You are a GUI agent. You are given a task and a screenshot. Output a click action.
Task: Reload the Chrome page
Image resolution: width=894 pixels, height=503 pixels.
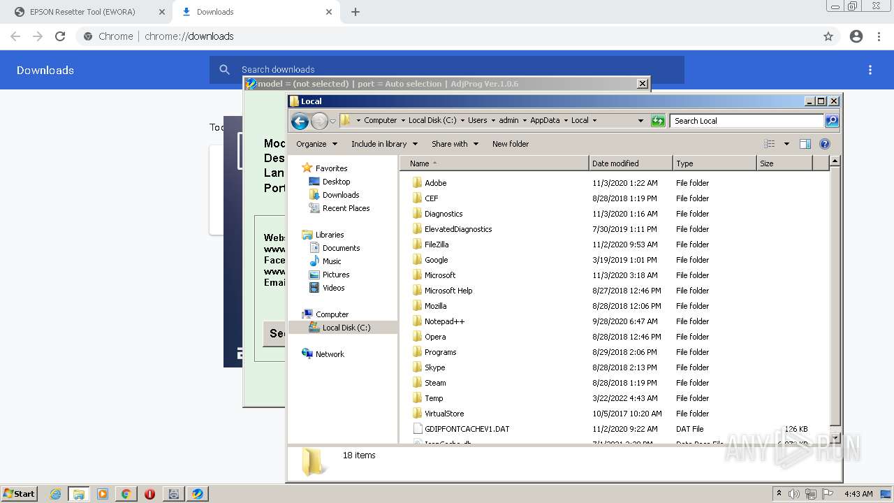coord(60,36)
